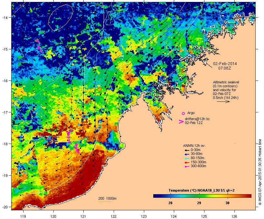The image size is (264, 219).
Task: Click the latitude label -18
Action: (5, 144)
